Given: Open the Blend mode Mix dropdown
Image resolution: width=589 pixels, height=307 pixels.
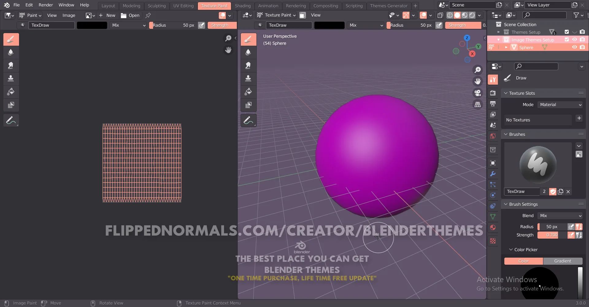Looking at the screenshot, I should tap(560, 216).
